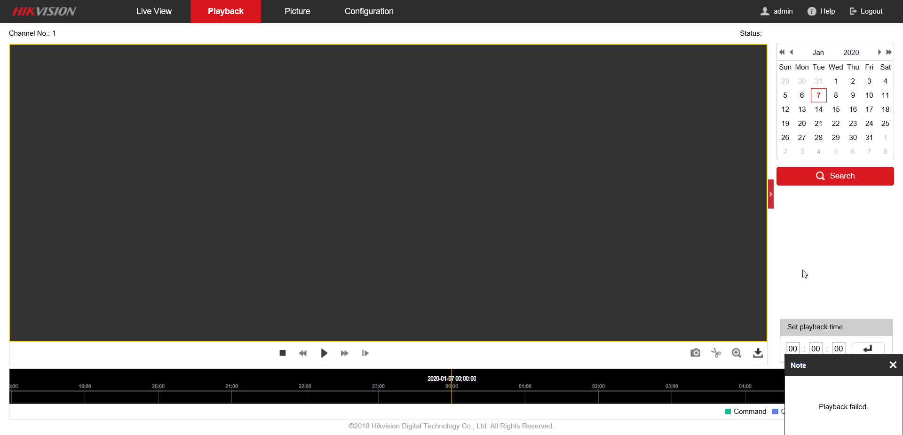Enable digital zoom magnifier icon

737,353
